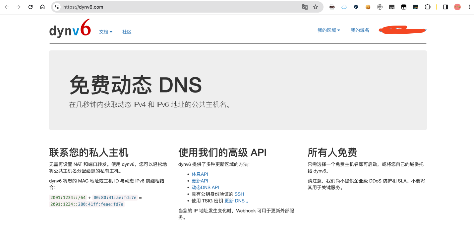The image size is (474, 238).
Task: Open Google Translate icon in the address bar
Action: (305, 7)
